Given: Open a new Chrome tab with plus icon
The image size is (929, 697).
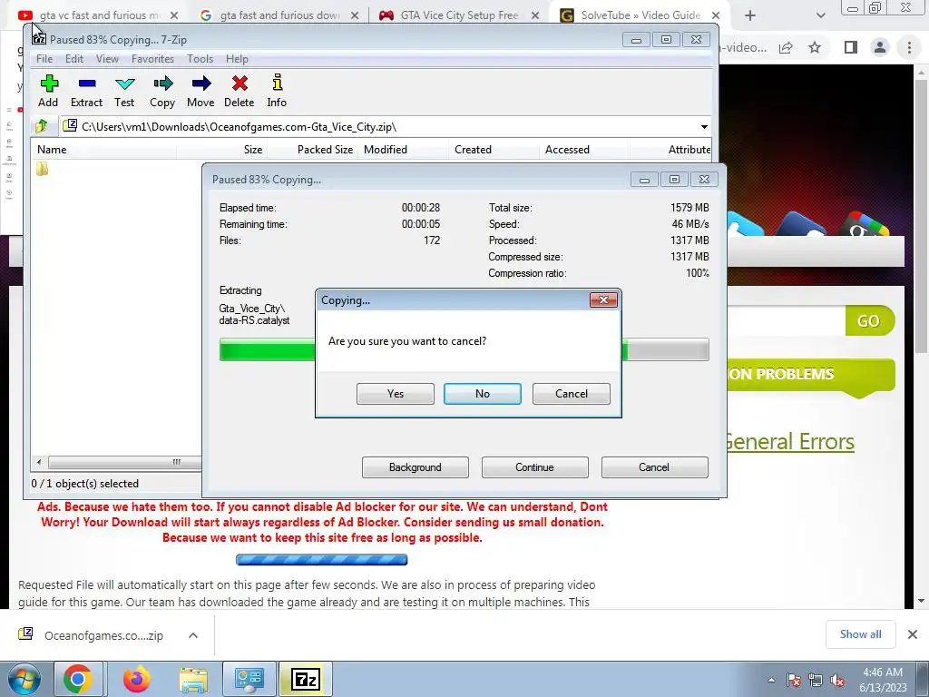Looking at the screenshot, I should [x=750, y=15].
